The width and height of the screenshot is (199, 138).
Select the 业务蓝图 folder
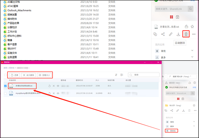pyautogui.click(x=12, y=57)
